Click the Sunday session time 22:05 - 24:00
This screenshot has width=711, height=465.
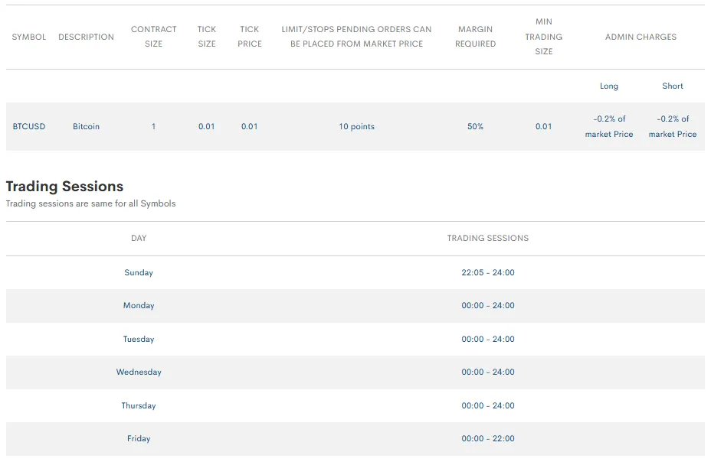pyautogui.click(x=487, y=272)
